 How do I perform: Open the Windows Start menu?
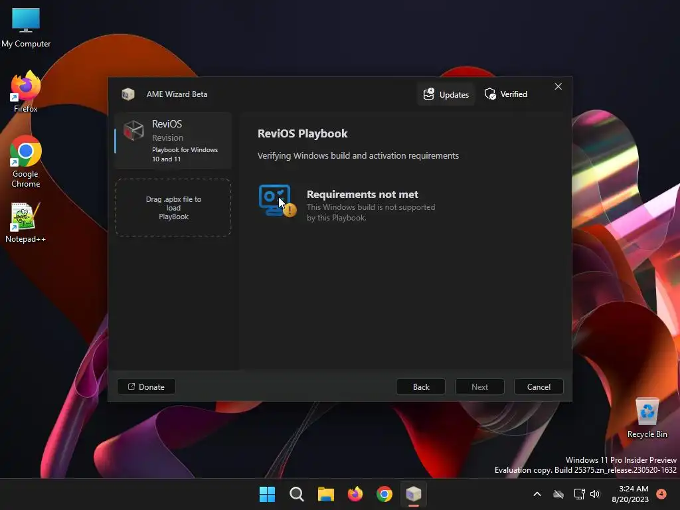click(267, 494)
